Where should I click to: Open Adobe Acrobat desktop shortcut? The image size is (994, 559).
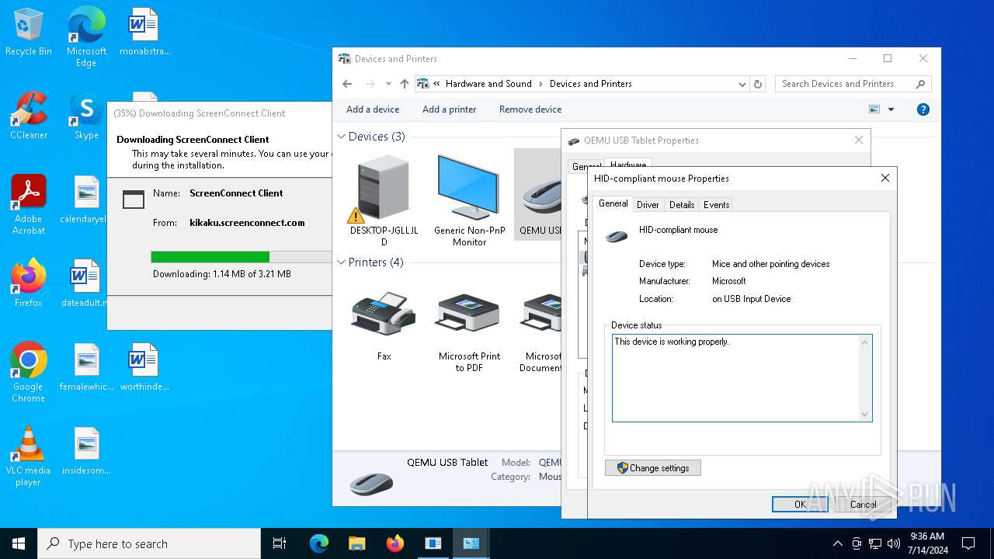point(29,204)
